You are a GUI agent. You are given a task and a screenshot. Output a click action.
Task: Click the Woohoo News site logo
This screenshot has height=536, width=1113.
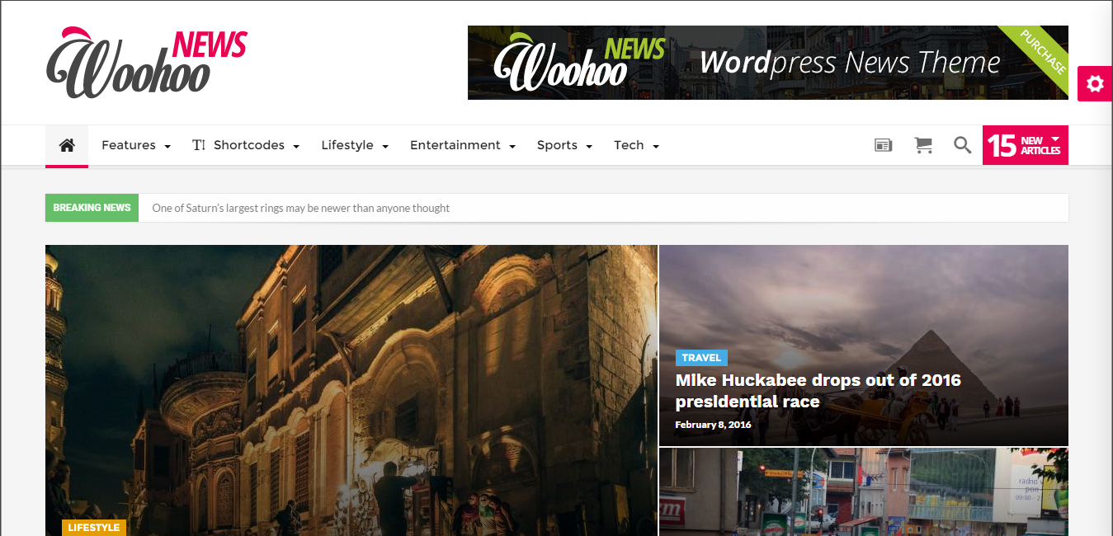(147, 63)
